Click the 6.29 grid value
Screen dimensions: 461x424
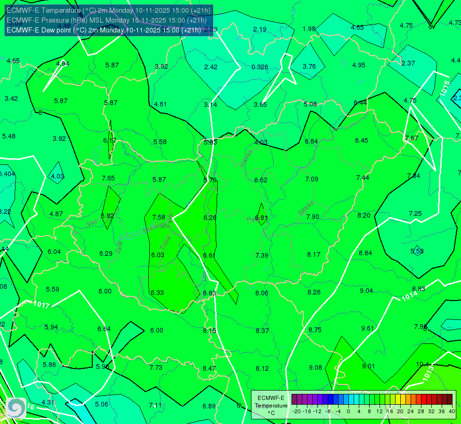[106, 253]
